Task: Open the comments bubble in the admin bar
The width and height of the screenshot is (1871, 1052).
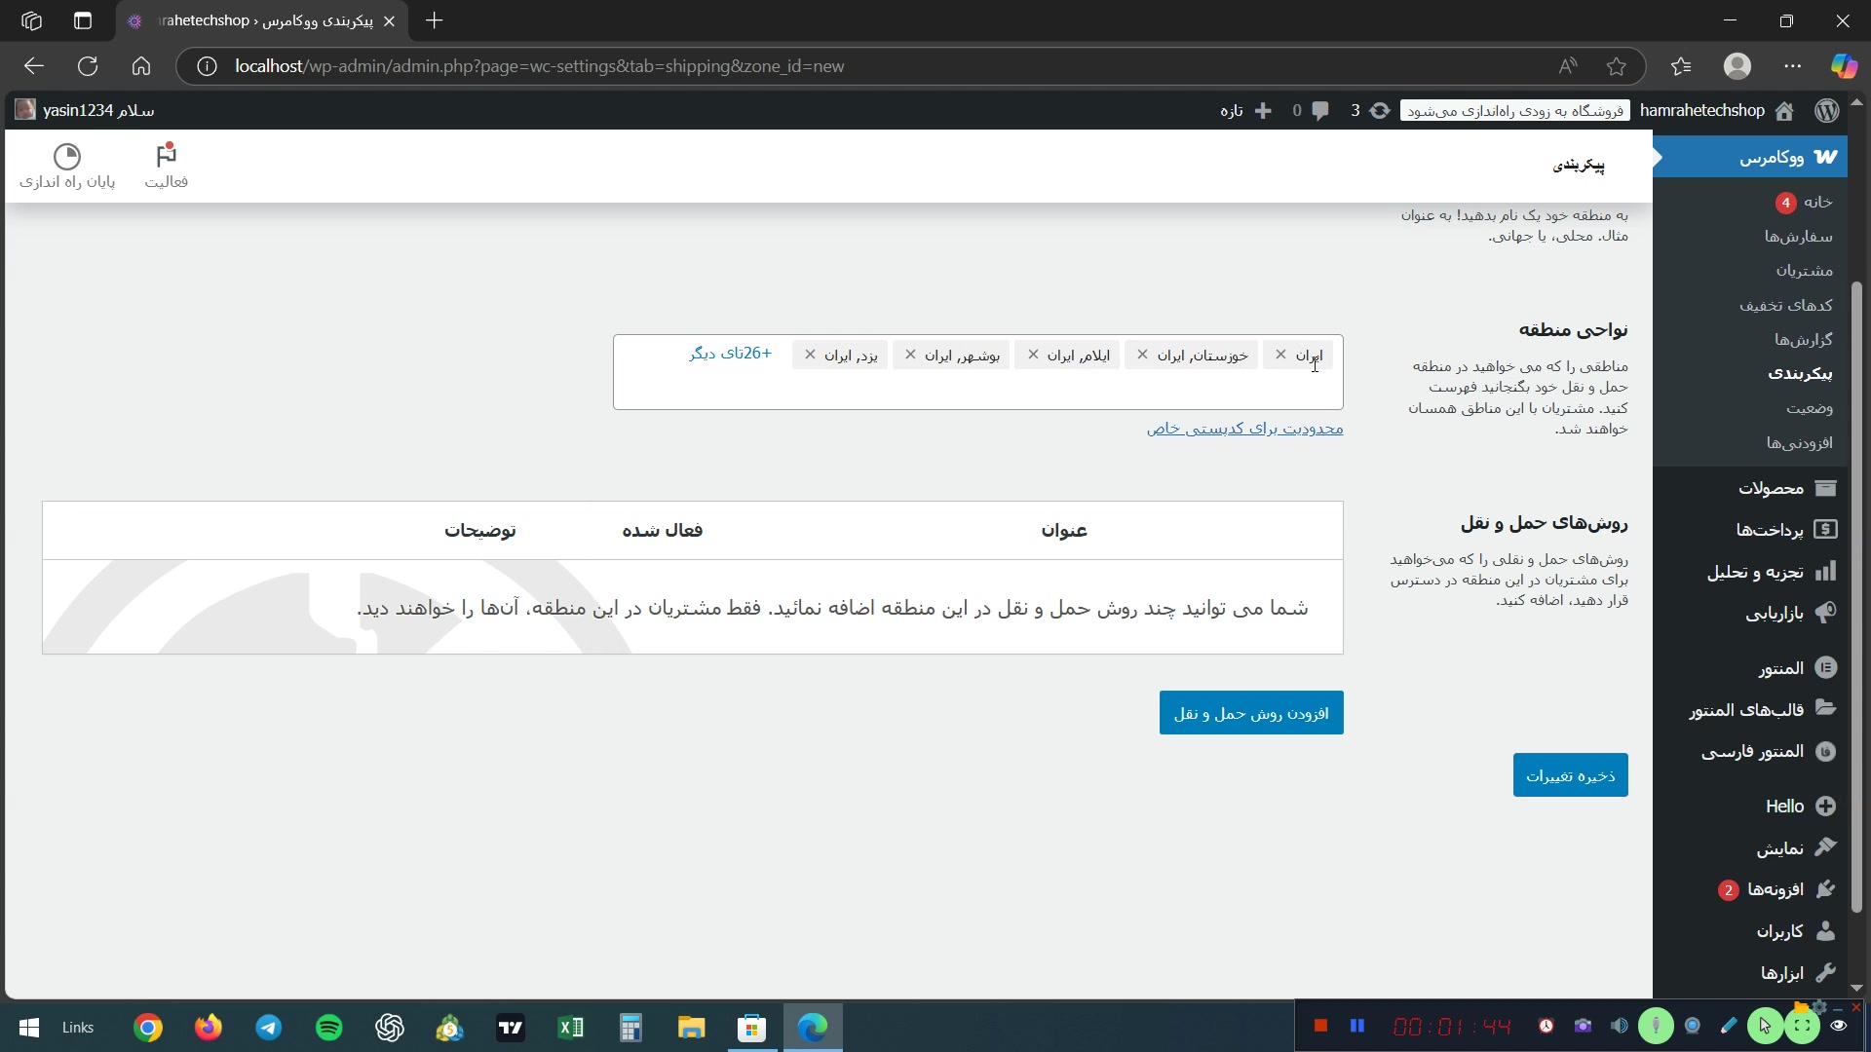Action: (1319, 110)
